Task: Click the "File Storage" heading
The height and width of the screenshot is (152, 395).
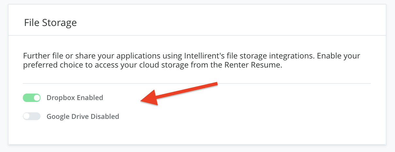Action: coord(50,23)
